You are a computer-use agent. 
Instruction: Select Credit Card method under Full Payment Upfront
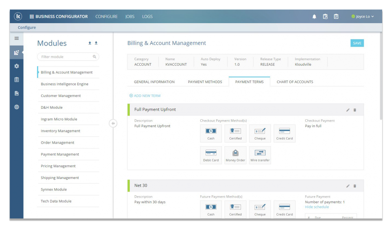(285, 133)
